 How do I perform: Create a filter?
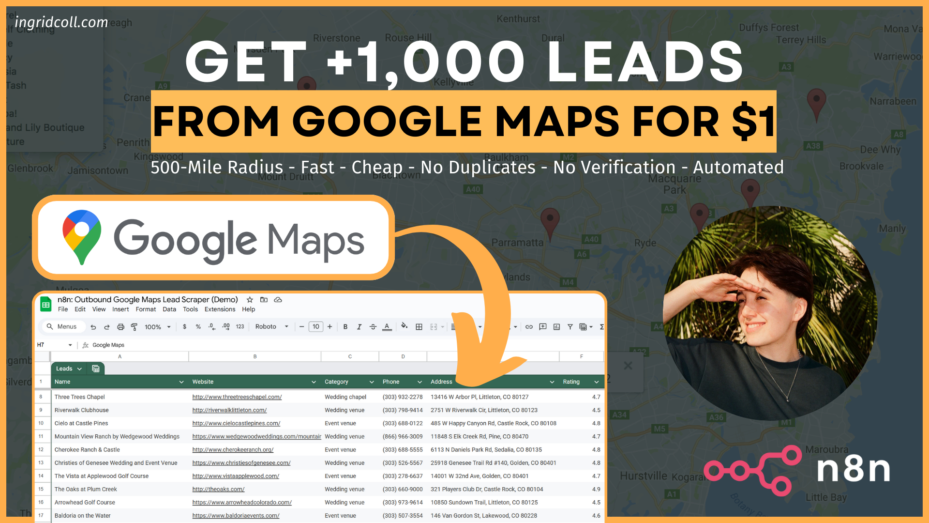click(x=570, y=326)
